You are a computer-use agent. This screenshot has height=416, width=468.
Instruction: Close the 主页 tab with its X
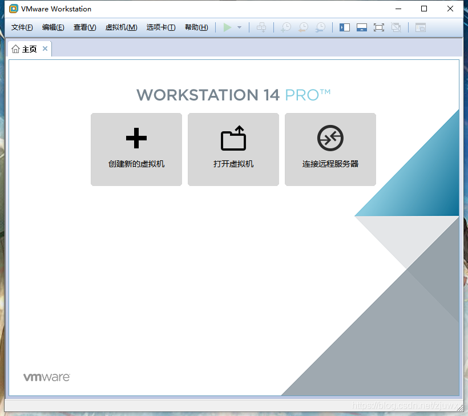45,49
